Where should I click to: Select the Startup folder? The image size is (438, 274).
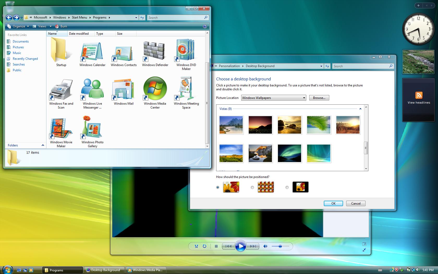pos(61,52)
